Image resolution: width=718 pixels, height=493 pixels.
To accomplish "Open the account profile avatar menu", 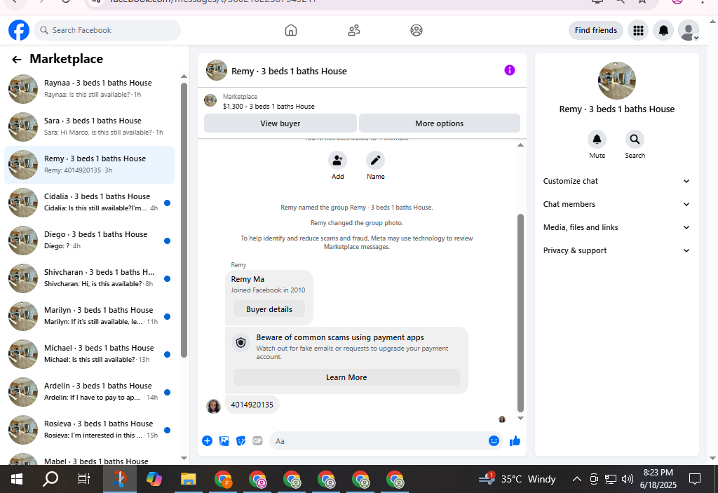I will tap(689, 30).
